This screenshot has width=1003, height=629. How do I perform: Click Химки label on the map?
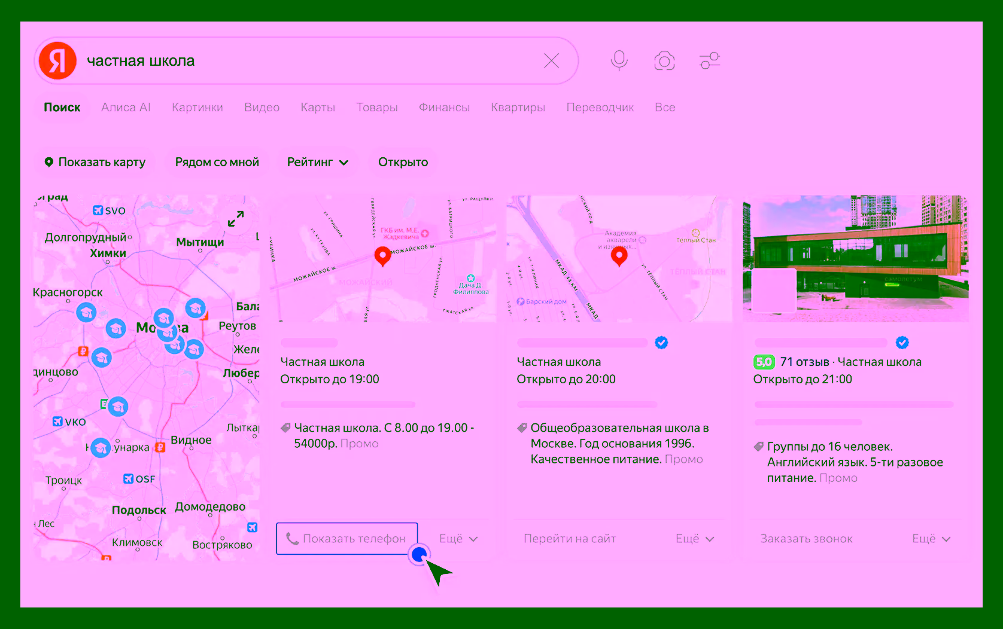click(108, 253)
